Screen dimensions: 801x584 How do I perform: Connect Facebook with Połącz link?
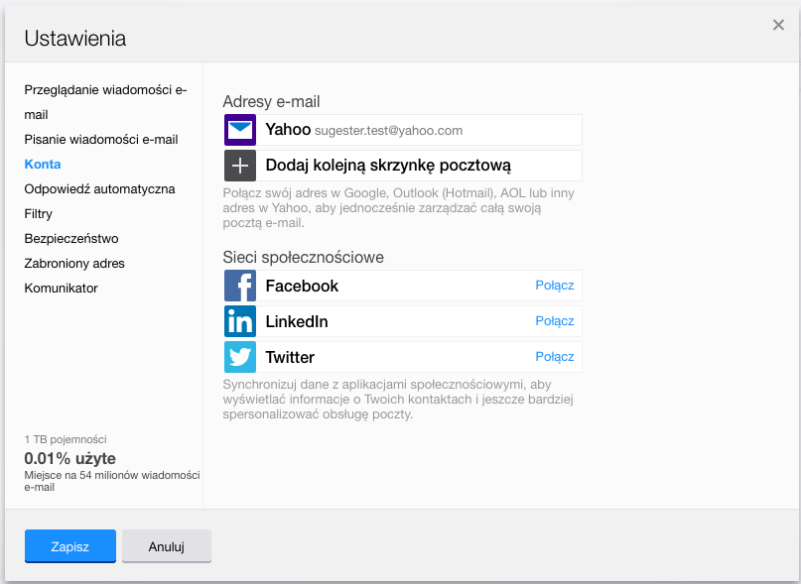[x=554, y=286]
